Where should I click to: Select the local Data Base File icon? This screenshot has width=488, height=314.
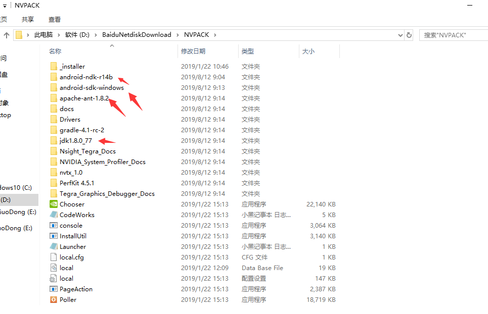54,268
